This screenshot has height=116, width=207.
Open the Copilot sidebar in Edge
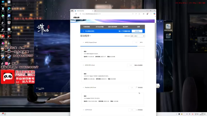point(154,14)
